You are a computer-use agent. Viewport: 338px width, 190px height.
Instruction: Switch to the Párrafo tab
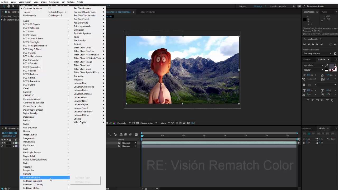pyautogui.click(x=322, y=129)
